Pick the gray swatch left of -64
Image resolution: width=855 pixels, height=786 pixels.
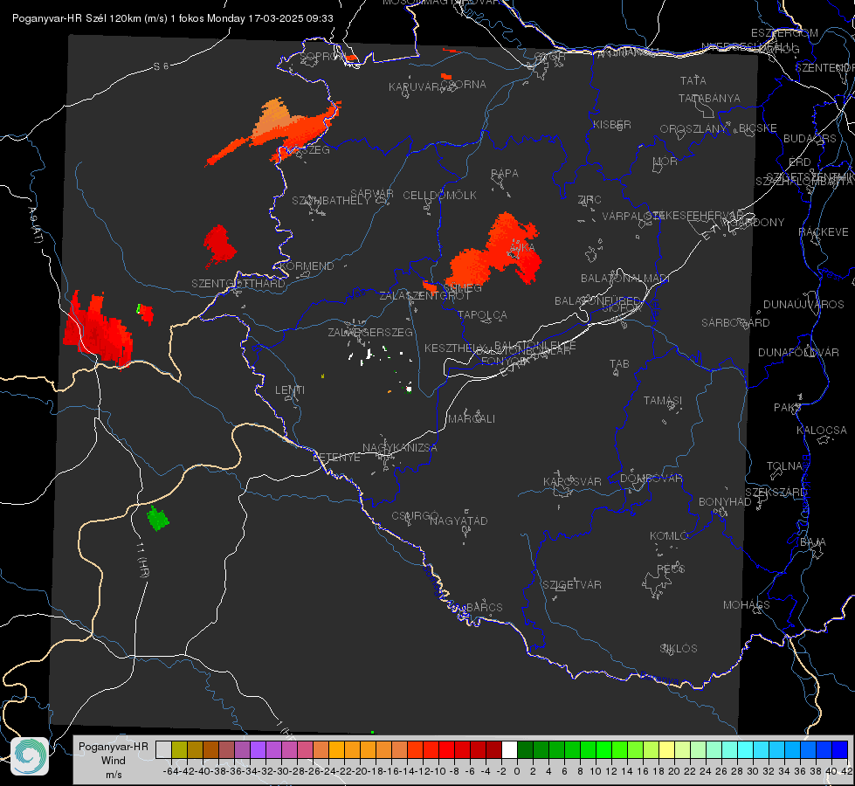coord(163,749)
